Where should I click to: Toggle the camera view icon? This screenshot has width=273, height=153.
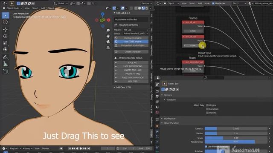[x=108, y=42]
